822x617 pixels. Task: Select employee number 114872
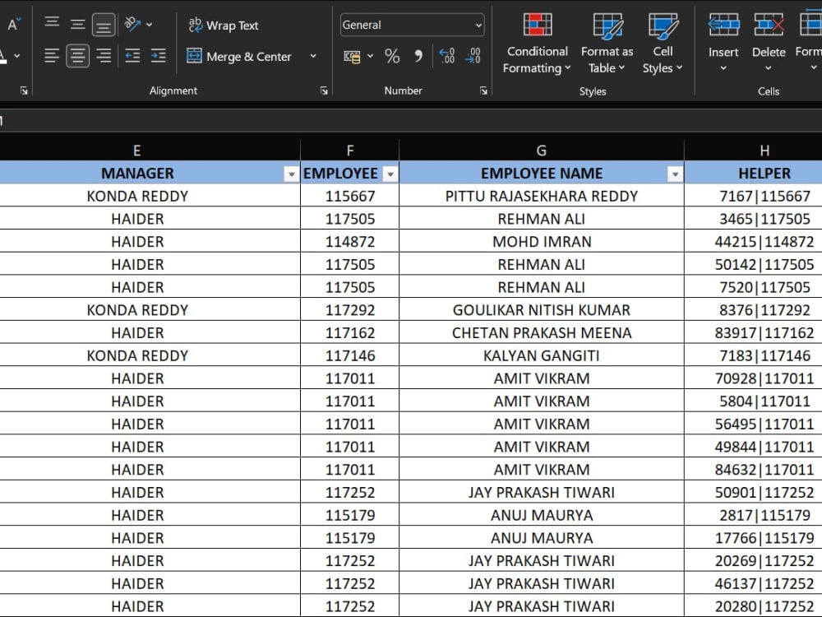pos(349,241)
